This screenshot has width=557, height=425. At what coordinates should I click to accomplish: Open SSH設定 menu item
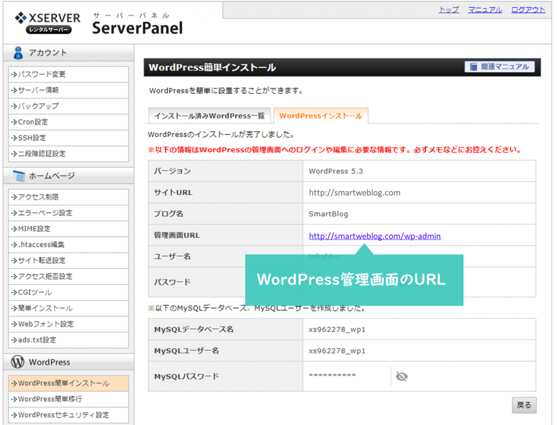pyautogui.click(x=69, y=137)
